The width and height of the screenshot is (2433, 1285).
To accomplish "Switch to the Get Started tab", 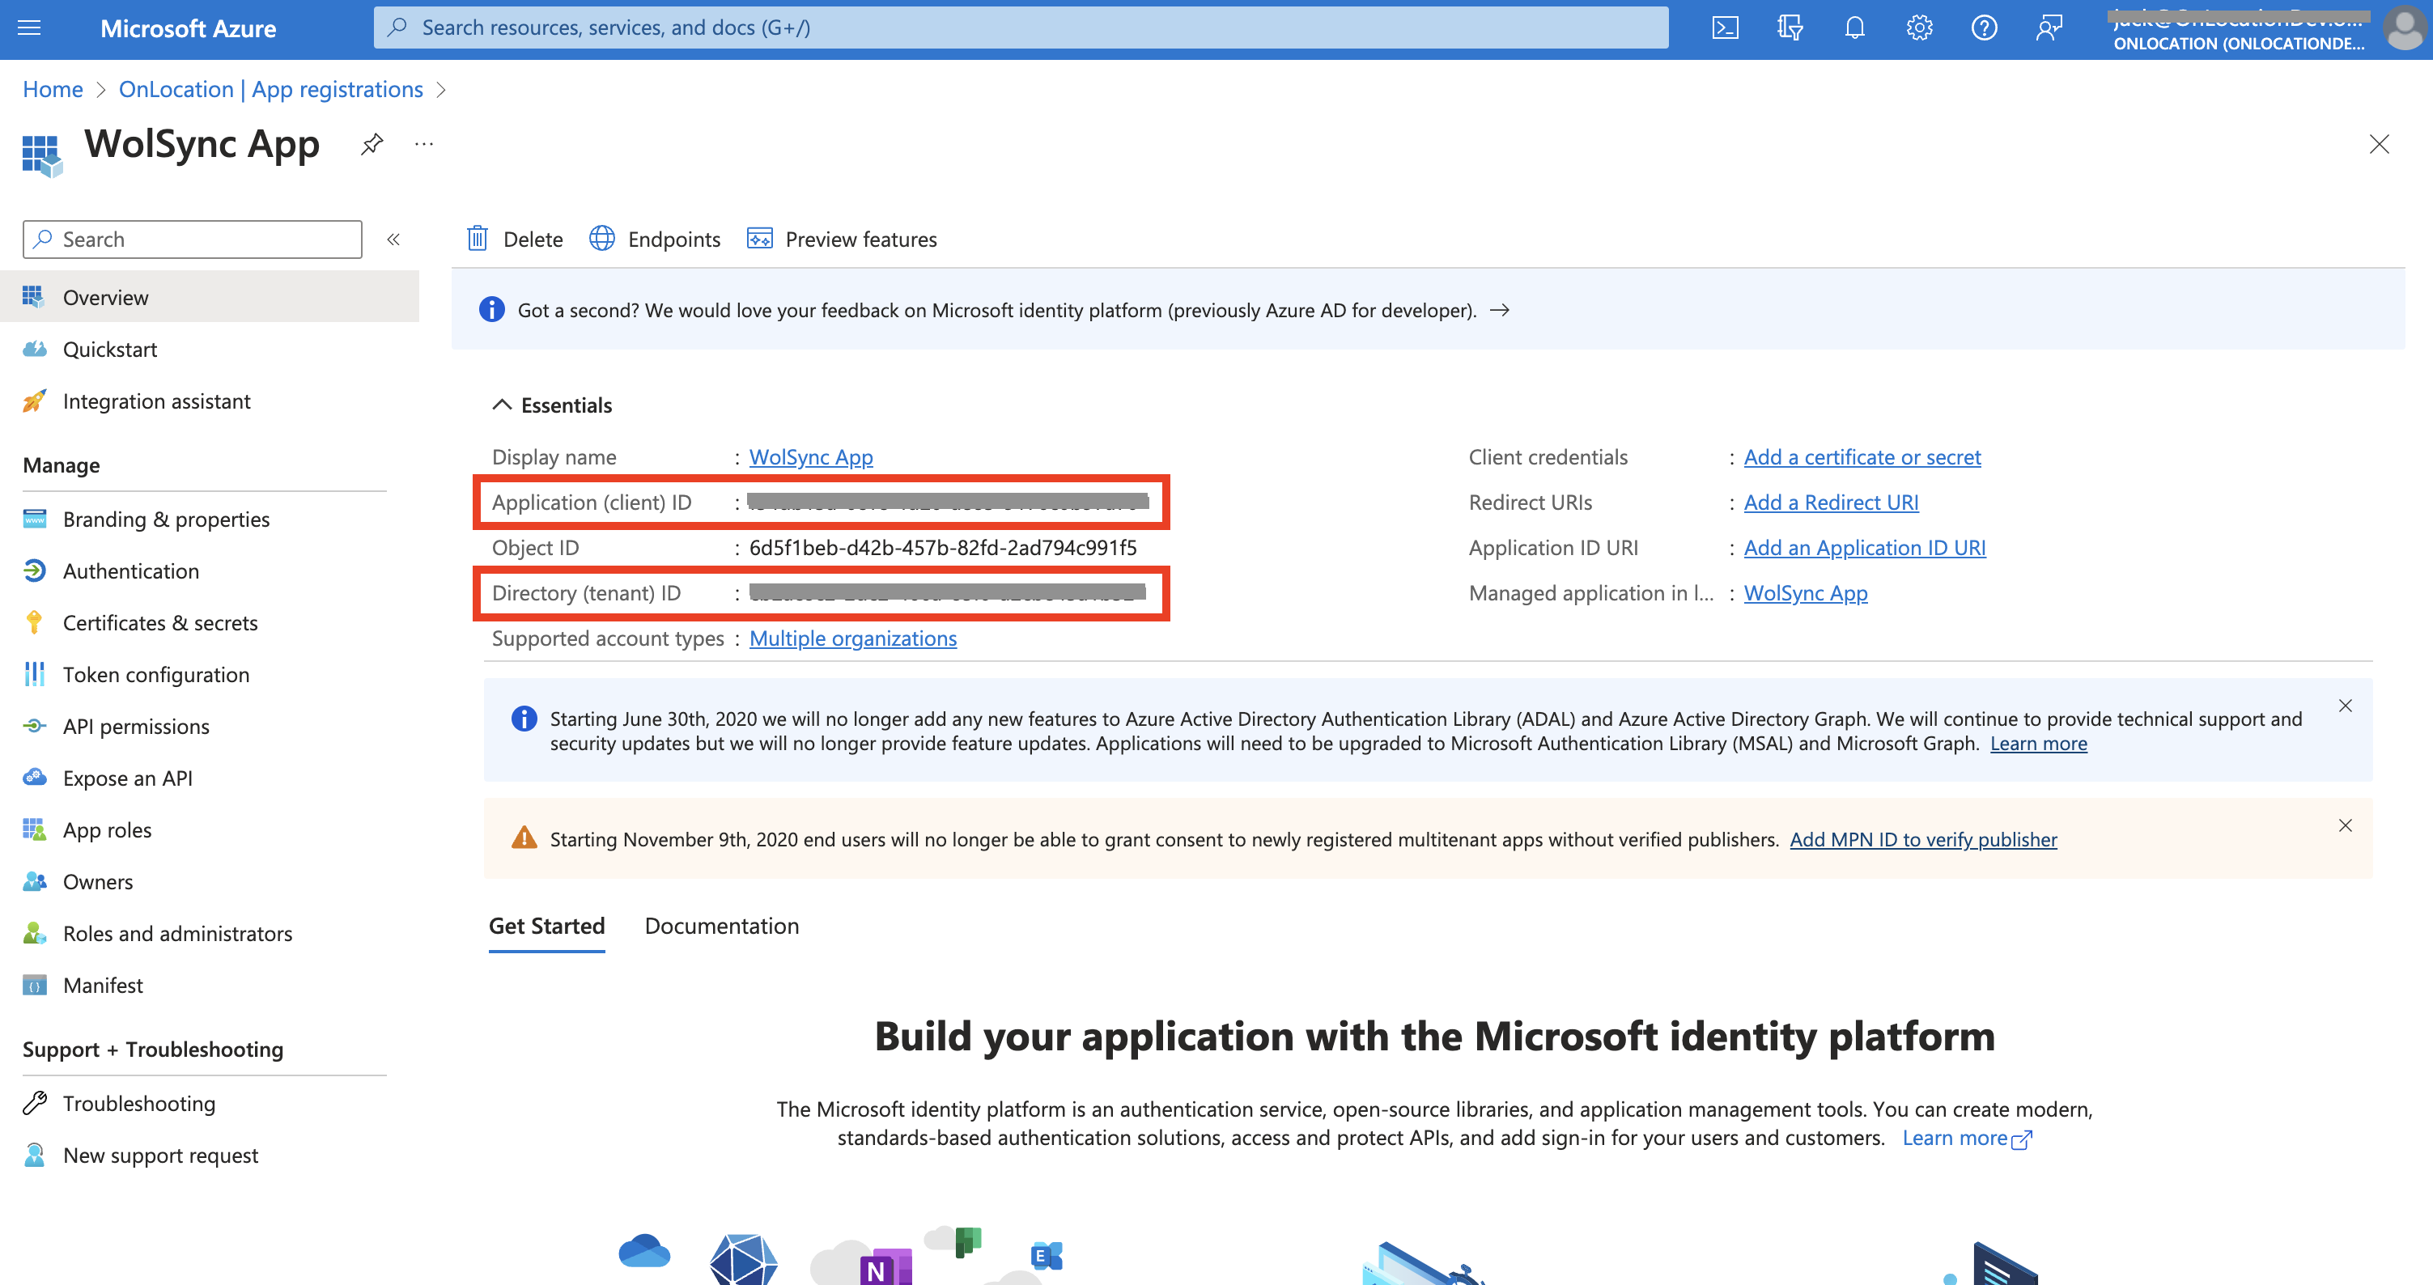I will tap(547, 925).
